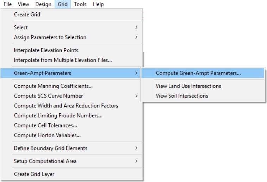Select View Land Use Intersections
267x182 pixels.
click(x=188, y=86)
